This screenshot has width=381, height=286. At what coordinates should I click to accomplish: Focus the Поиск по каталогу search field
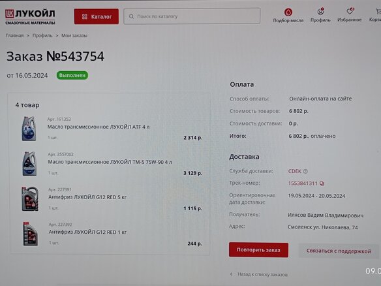192,16
